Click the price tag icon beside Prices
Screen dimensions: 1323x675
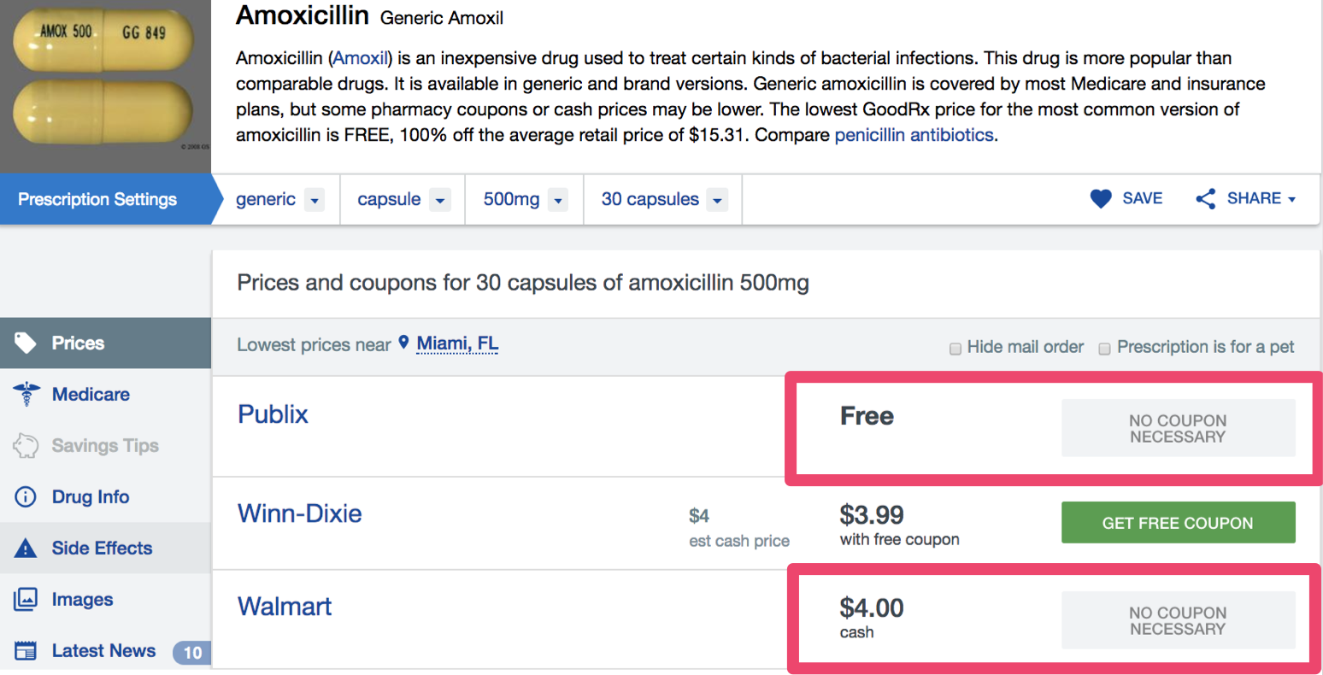26,343
